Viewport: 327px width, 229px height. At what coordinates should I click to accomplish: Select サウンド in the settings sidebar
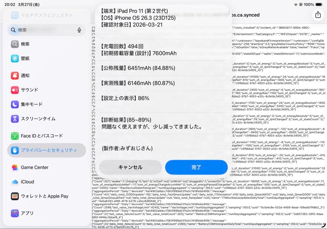click(x=47, y=90)
